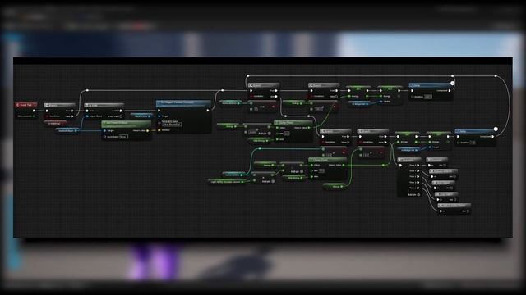Click the Then 4 pin on the Sequence node
Image resolution: width=526 pixels, height=295 pixels.
point(418,188)
